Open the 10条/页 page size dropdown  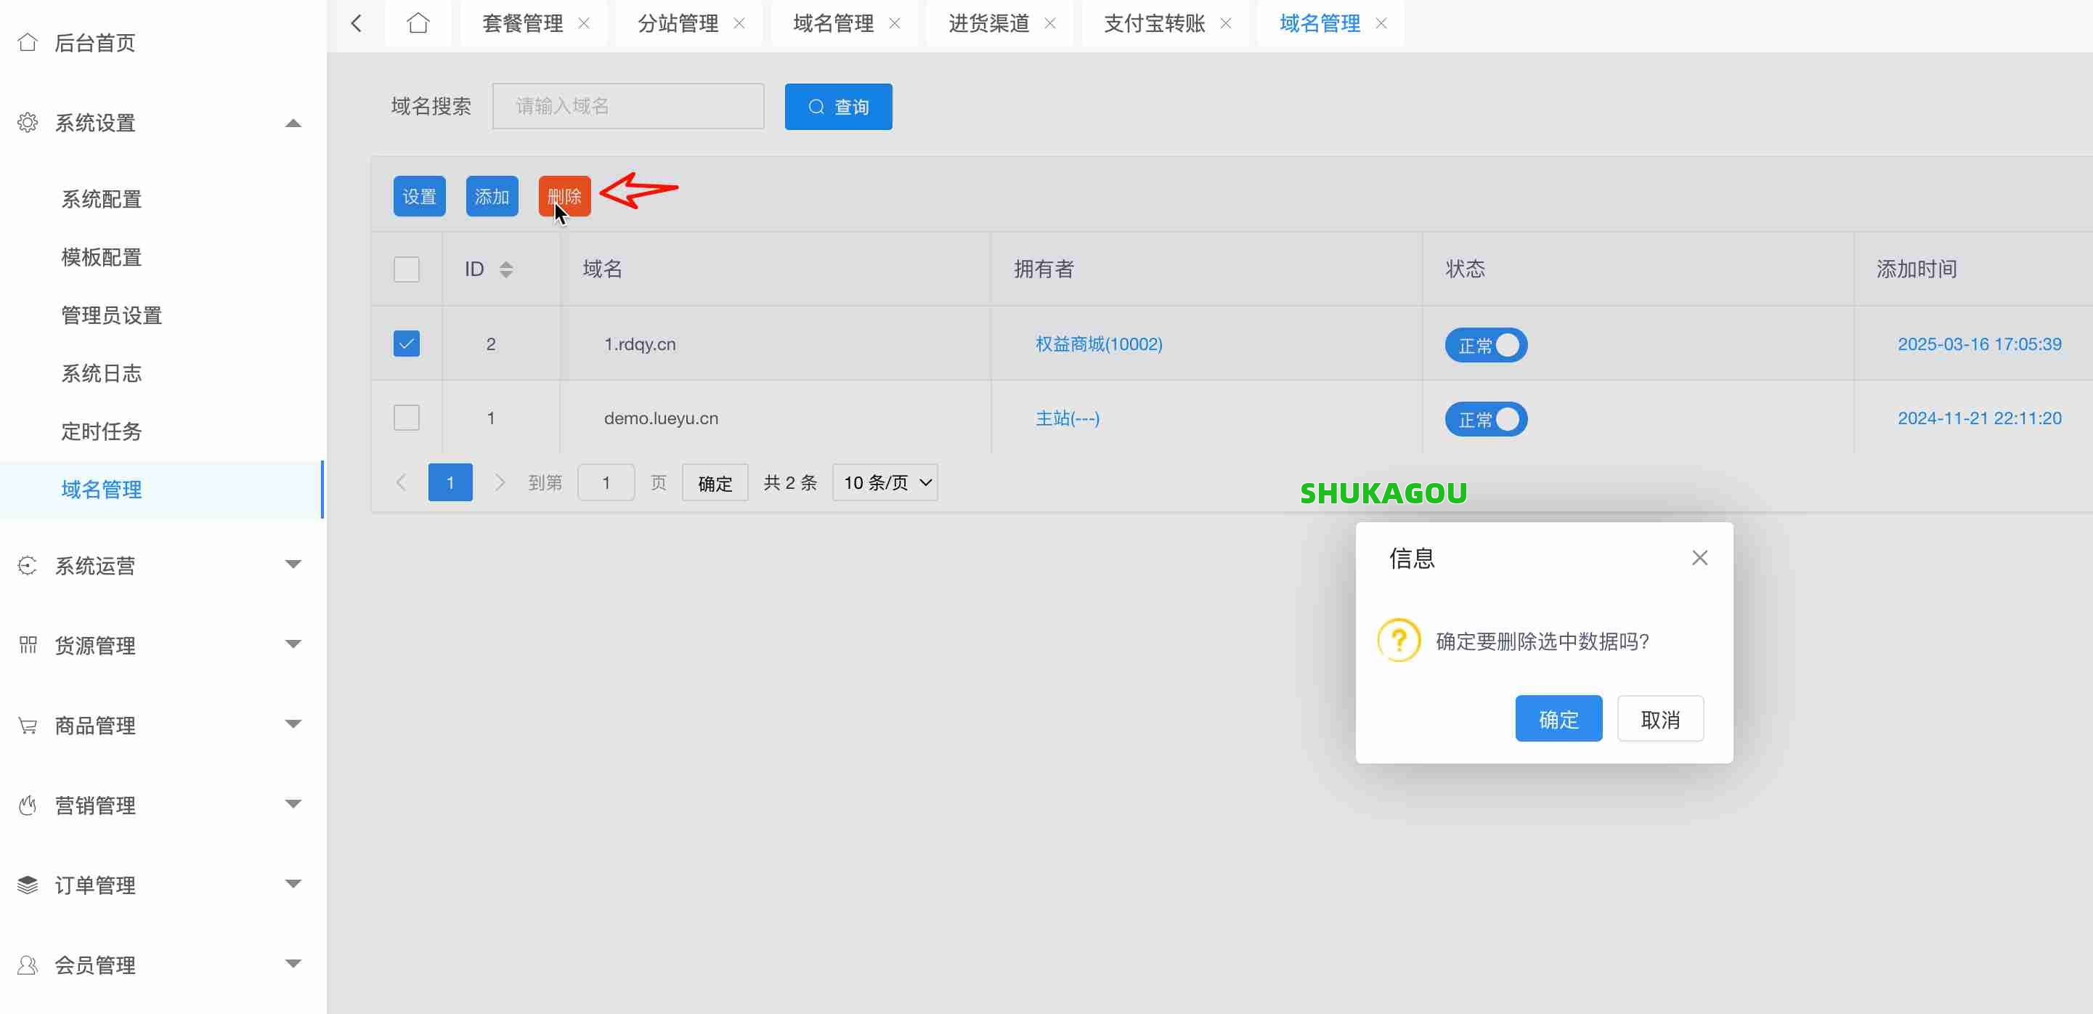click(x=885, y=482)
